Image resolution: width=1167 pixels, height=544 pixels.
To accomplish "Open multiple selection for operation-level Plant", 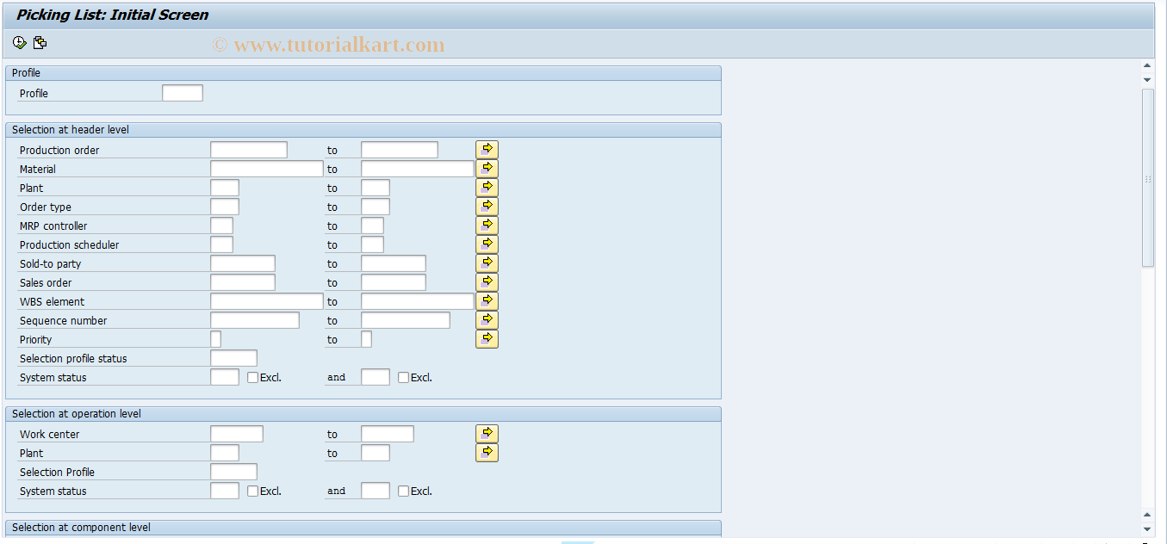I will click(x=487, y=452).
